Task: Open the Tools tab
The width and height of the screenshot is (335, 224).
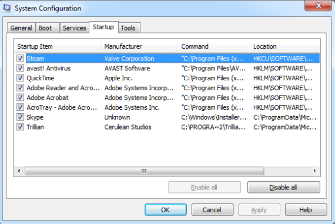Action: coord(129,28)
